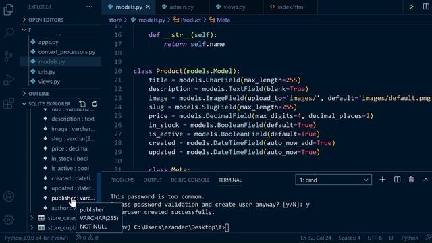Close the models.py tab
The width and height of the screenshot is (432, 243).
click(148, 7)
